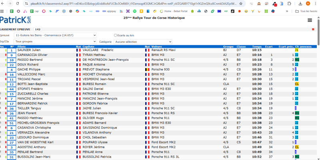The height and width of the screenshot is (160, 320).
Task: Sort by Temps column header
Action: (257, 46)
